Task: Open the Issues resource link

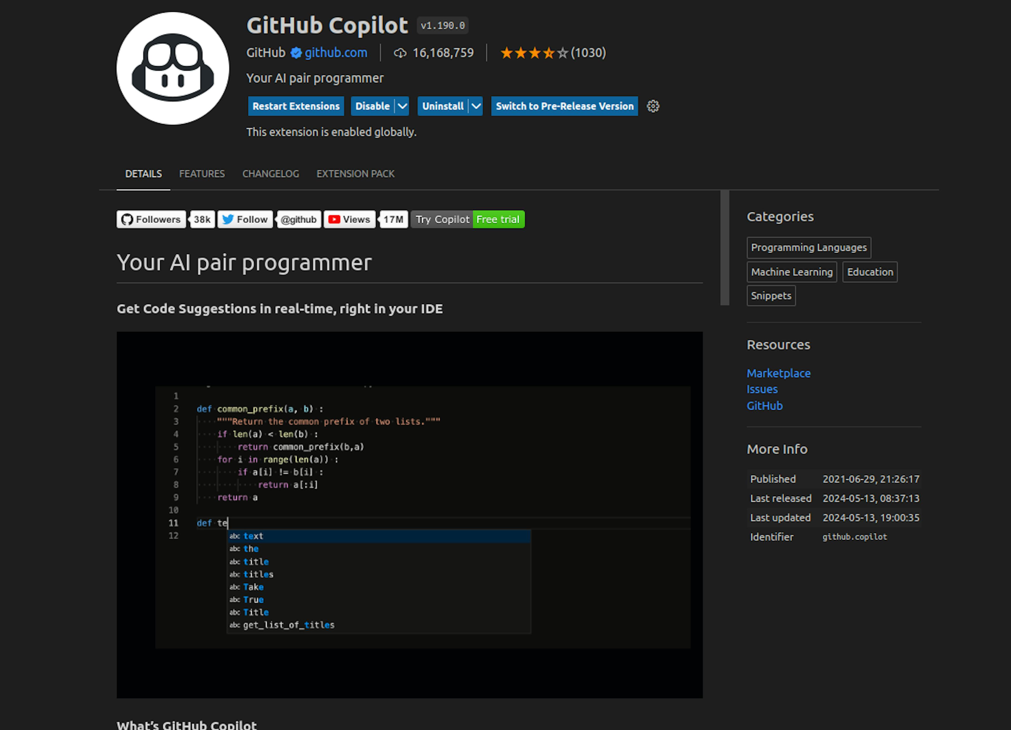Action: (762, 390)
